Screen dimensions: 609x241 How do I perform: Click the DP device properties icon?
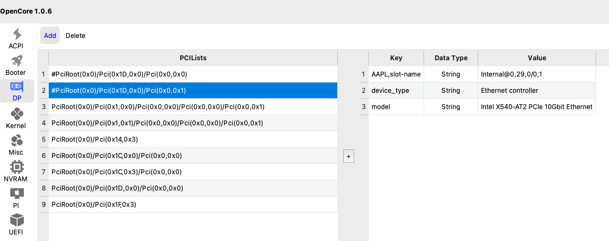coord(17,87)
